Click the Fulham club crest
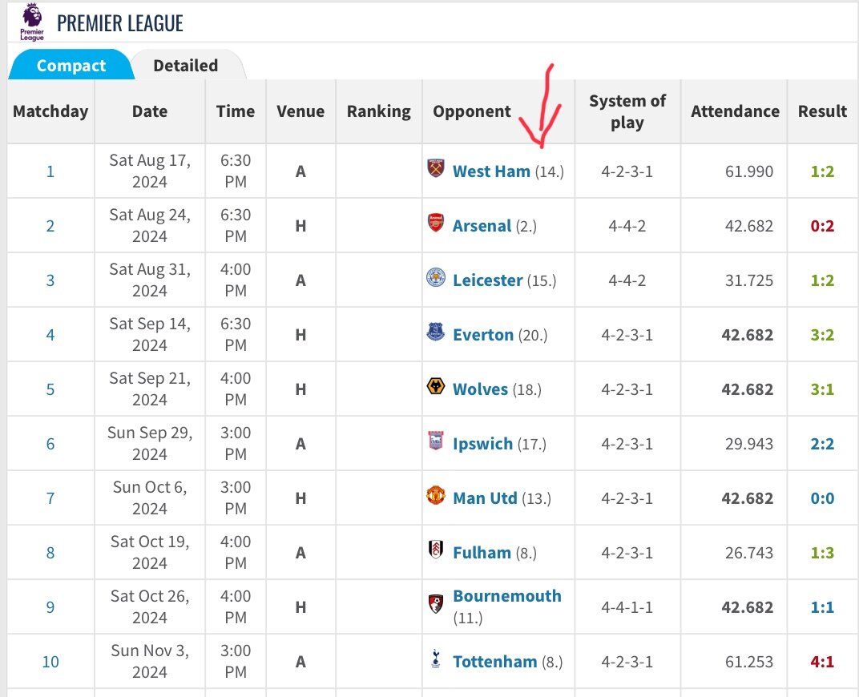Viewport: 859px width, 697px height. (436, 550)
